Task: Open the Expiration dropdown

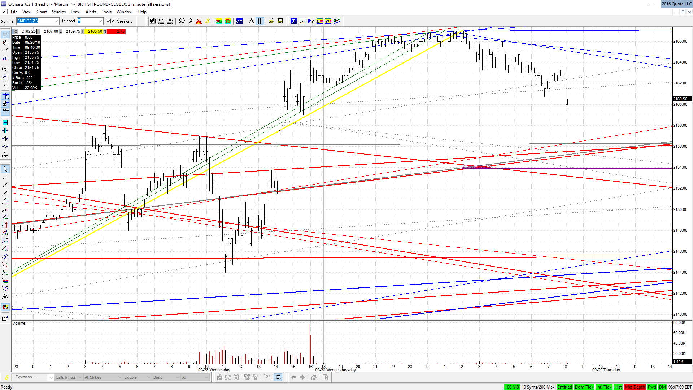Action: 32,377
